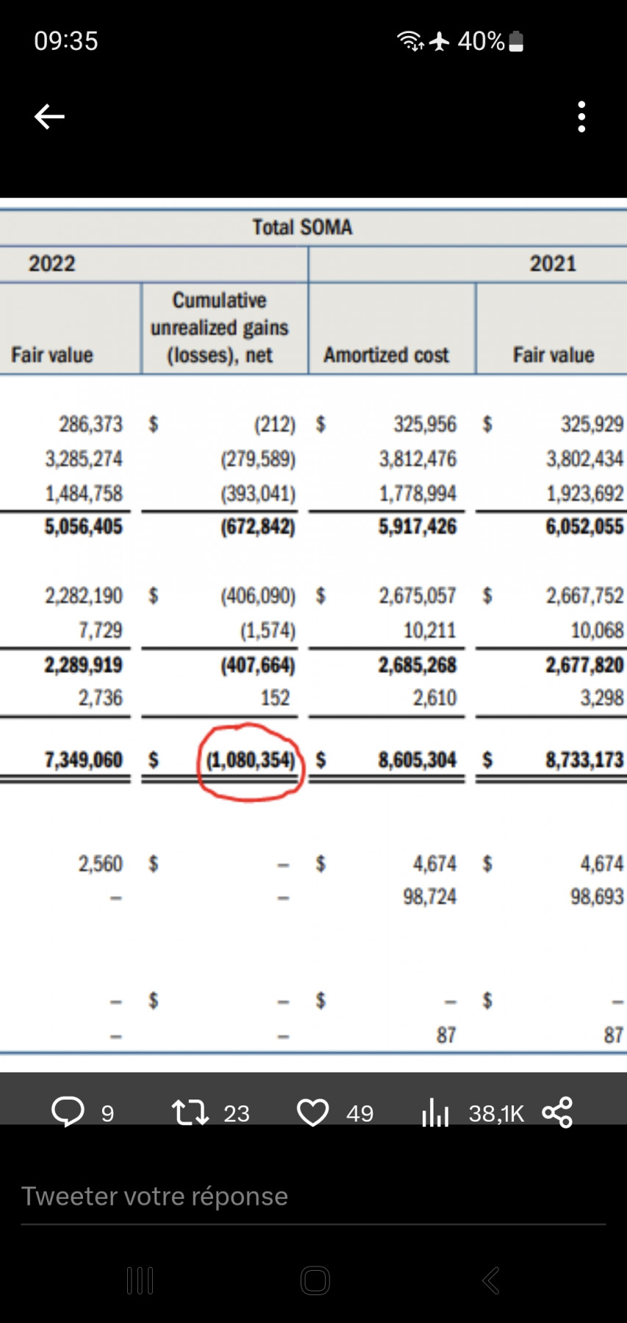The image size is (627, 1323).
Task: Tap the Total SOMA table header
Action: point(302,227)
